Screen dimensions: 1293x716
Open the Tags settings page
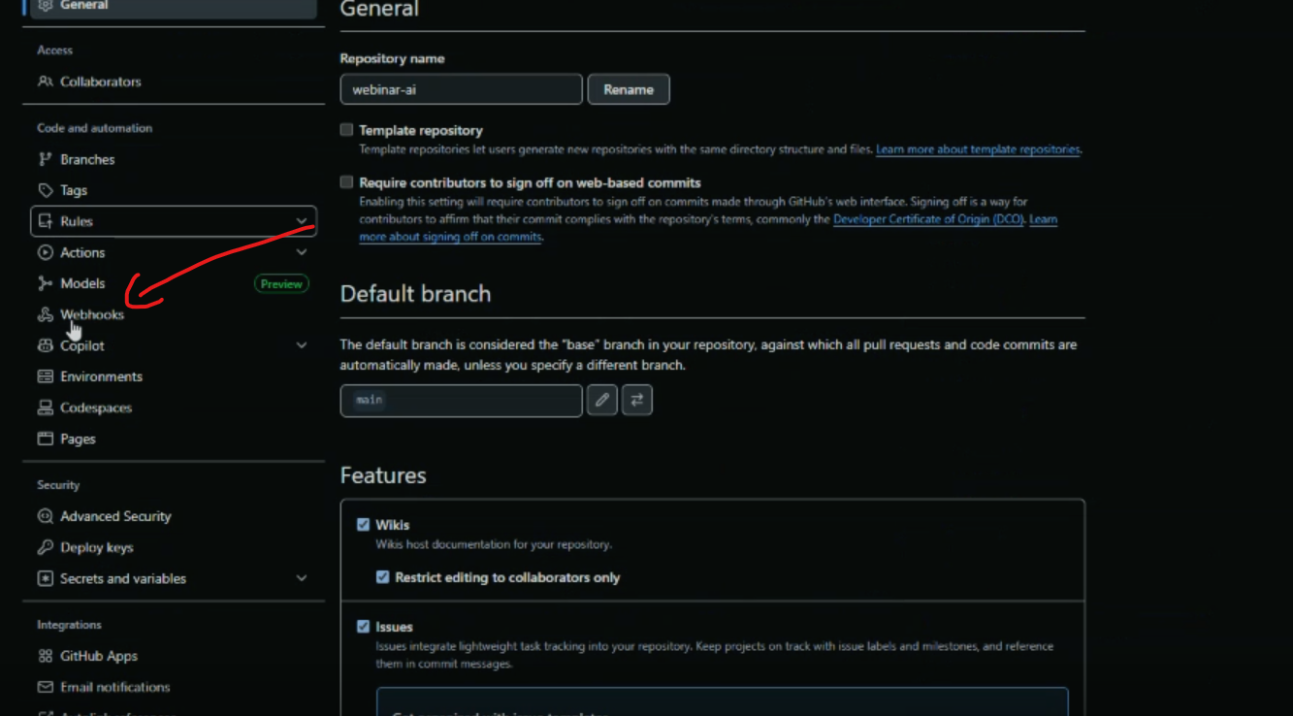coord(74,190)
